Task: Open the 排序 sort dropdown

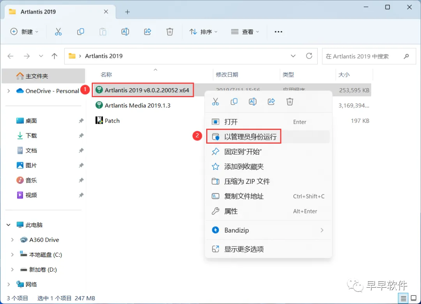Action: (x=203, y=32)
